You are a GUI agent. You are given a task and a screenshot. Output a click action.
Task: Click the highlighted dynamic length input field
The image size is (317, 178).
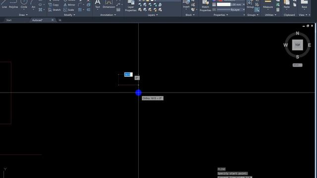coord(128,75)
